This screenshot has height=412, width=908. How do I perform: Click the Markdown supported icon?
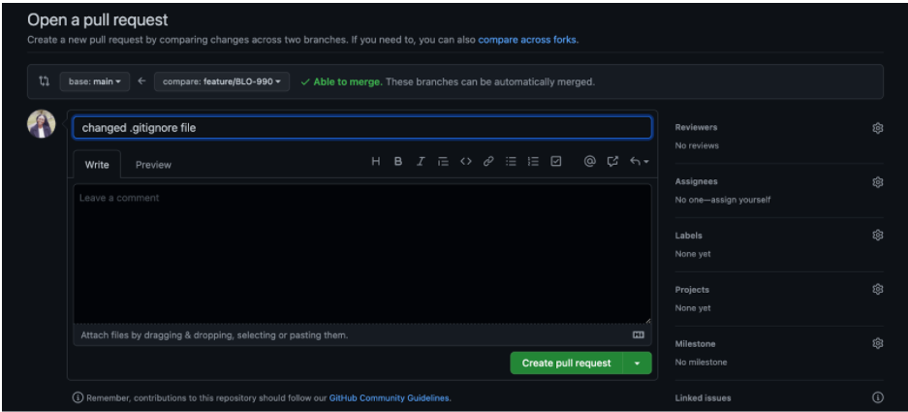click(x=639, y=334)
